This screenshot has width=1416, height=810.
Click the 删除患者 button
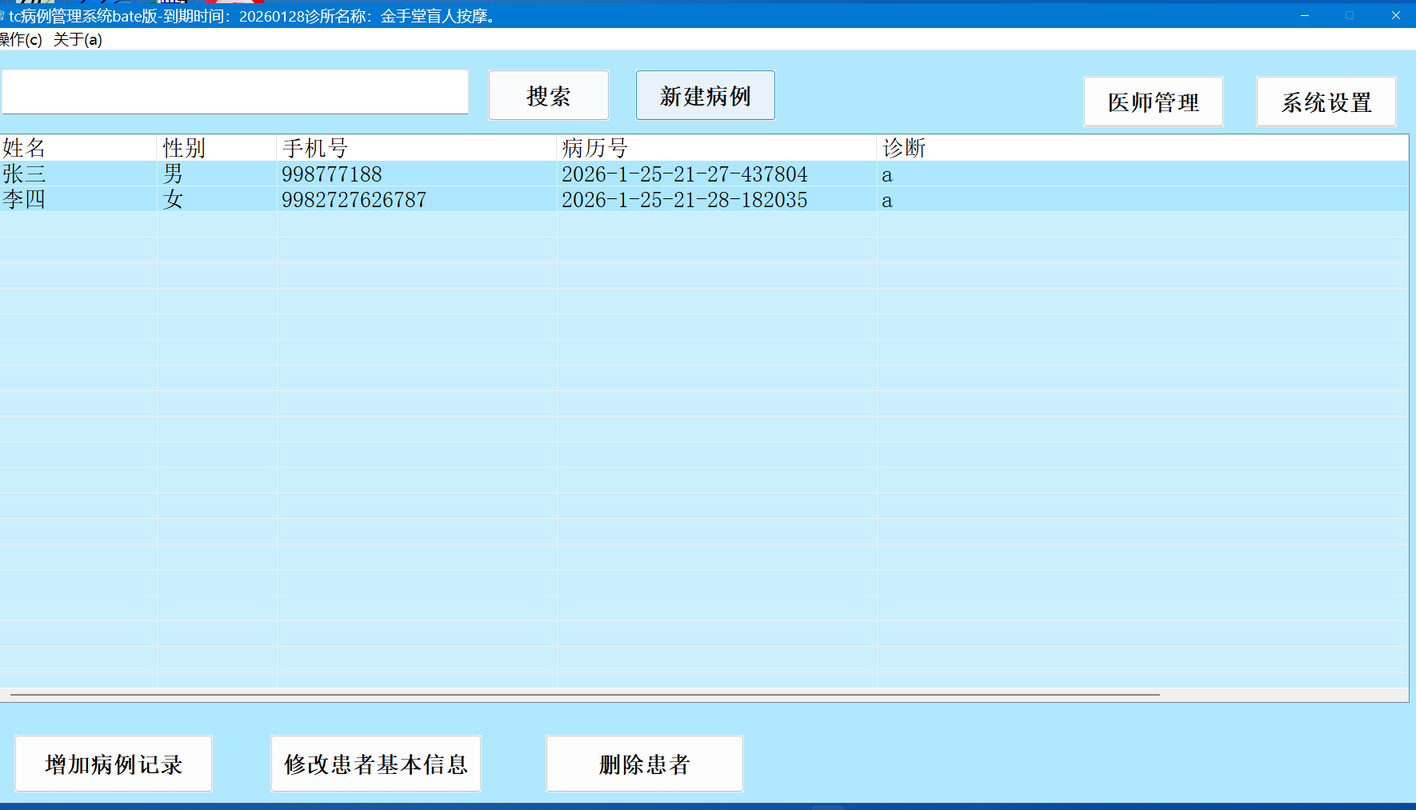pos(644,764)
